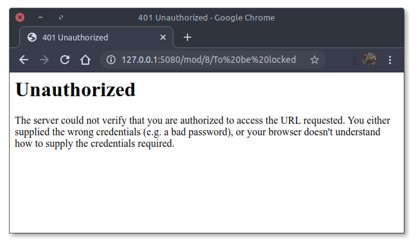This screenshot has width=416, height=245.
Task: Click the 'Unauthorized' page heading
Action: click(75, 89)
